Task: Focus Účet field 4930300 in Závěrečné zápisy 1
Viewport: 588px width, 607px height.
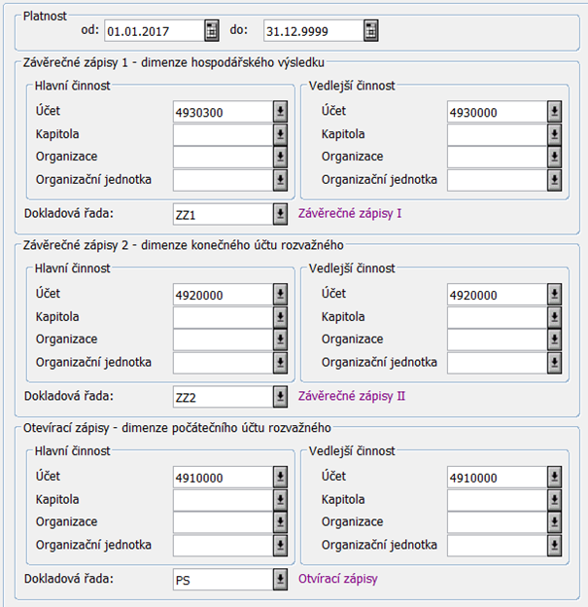Action: point(221,112)
